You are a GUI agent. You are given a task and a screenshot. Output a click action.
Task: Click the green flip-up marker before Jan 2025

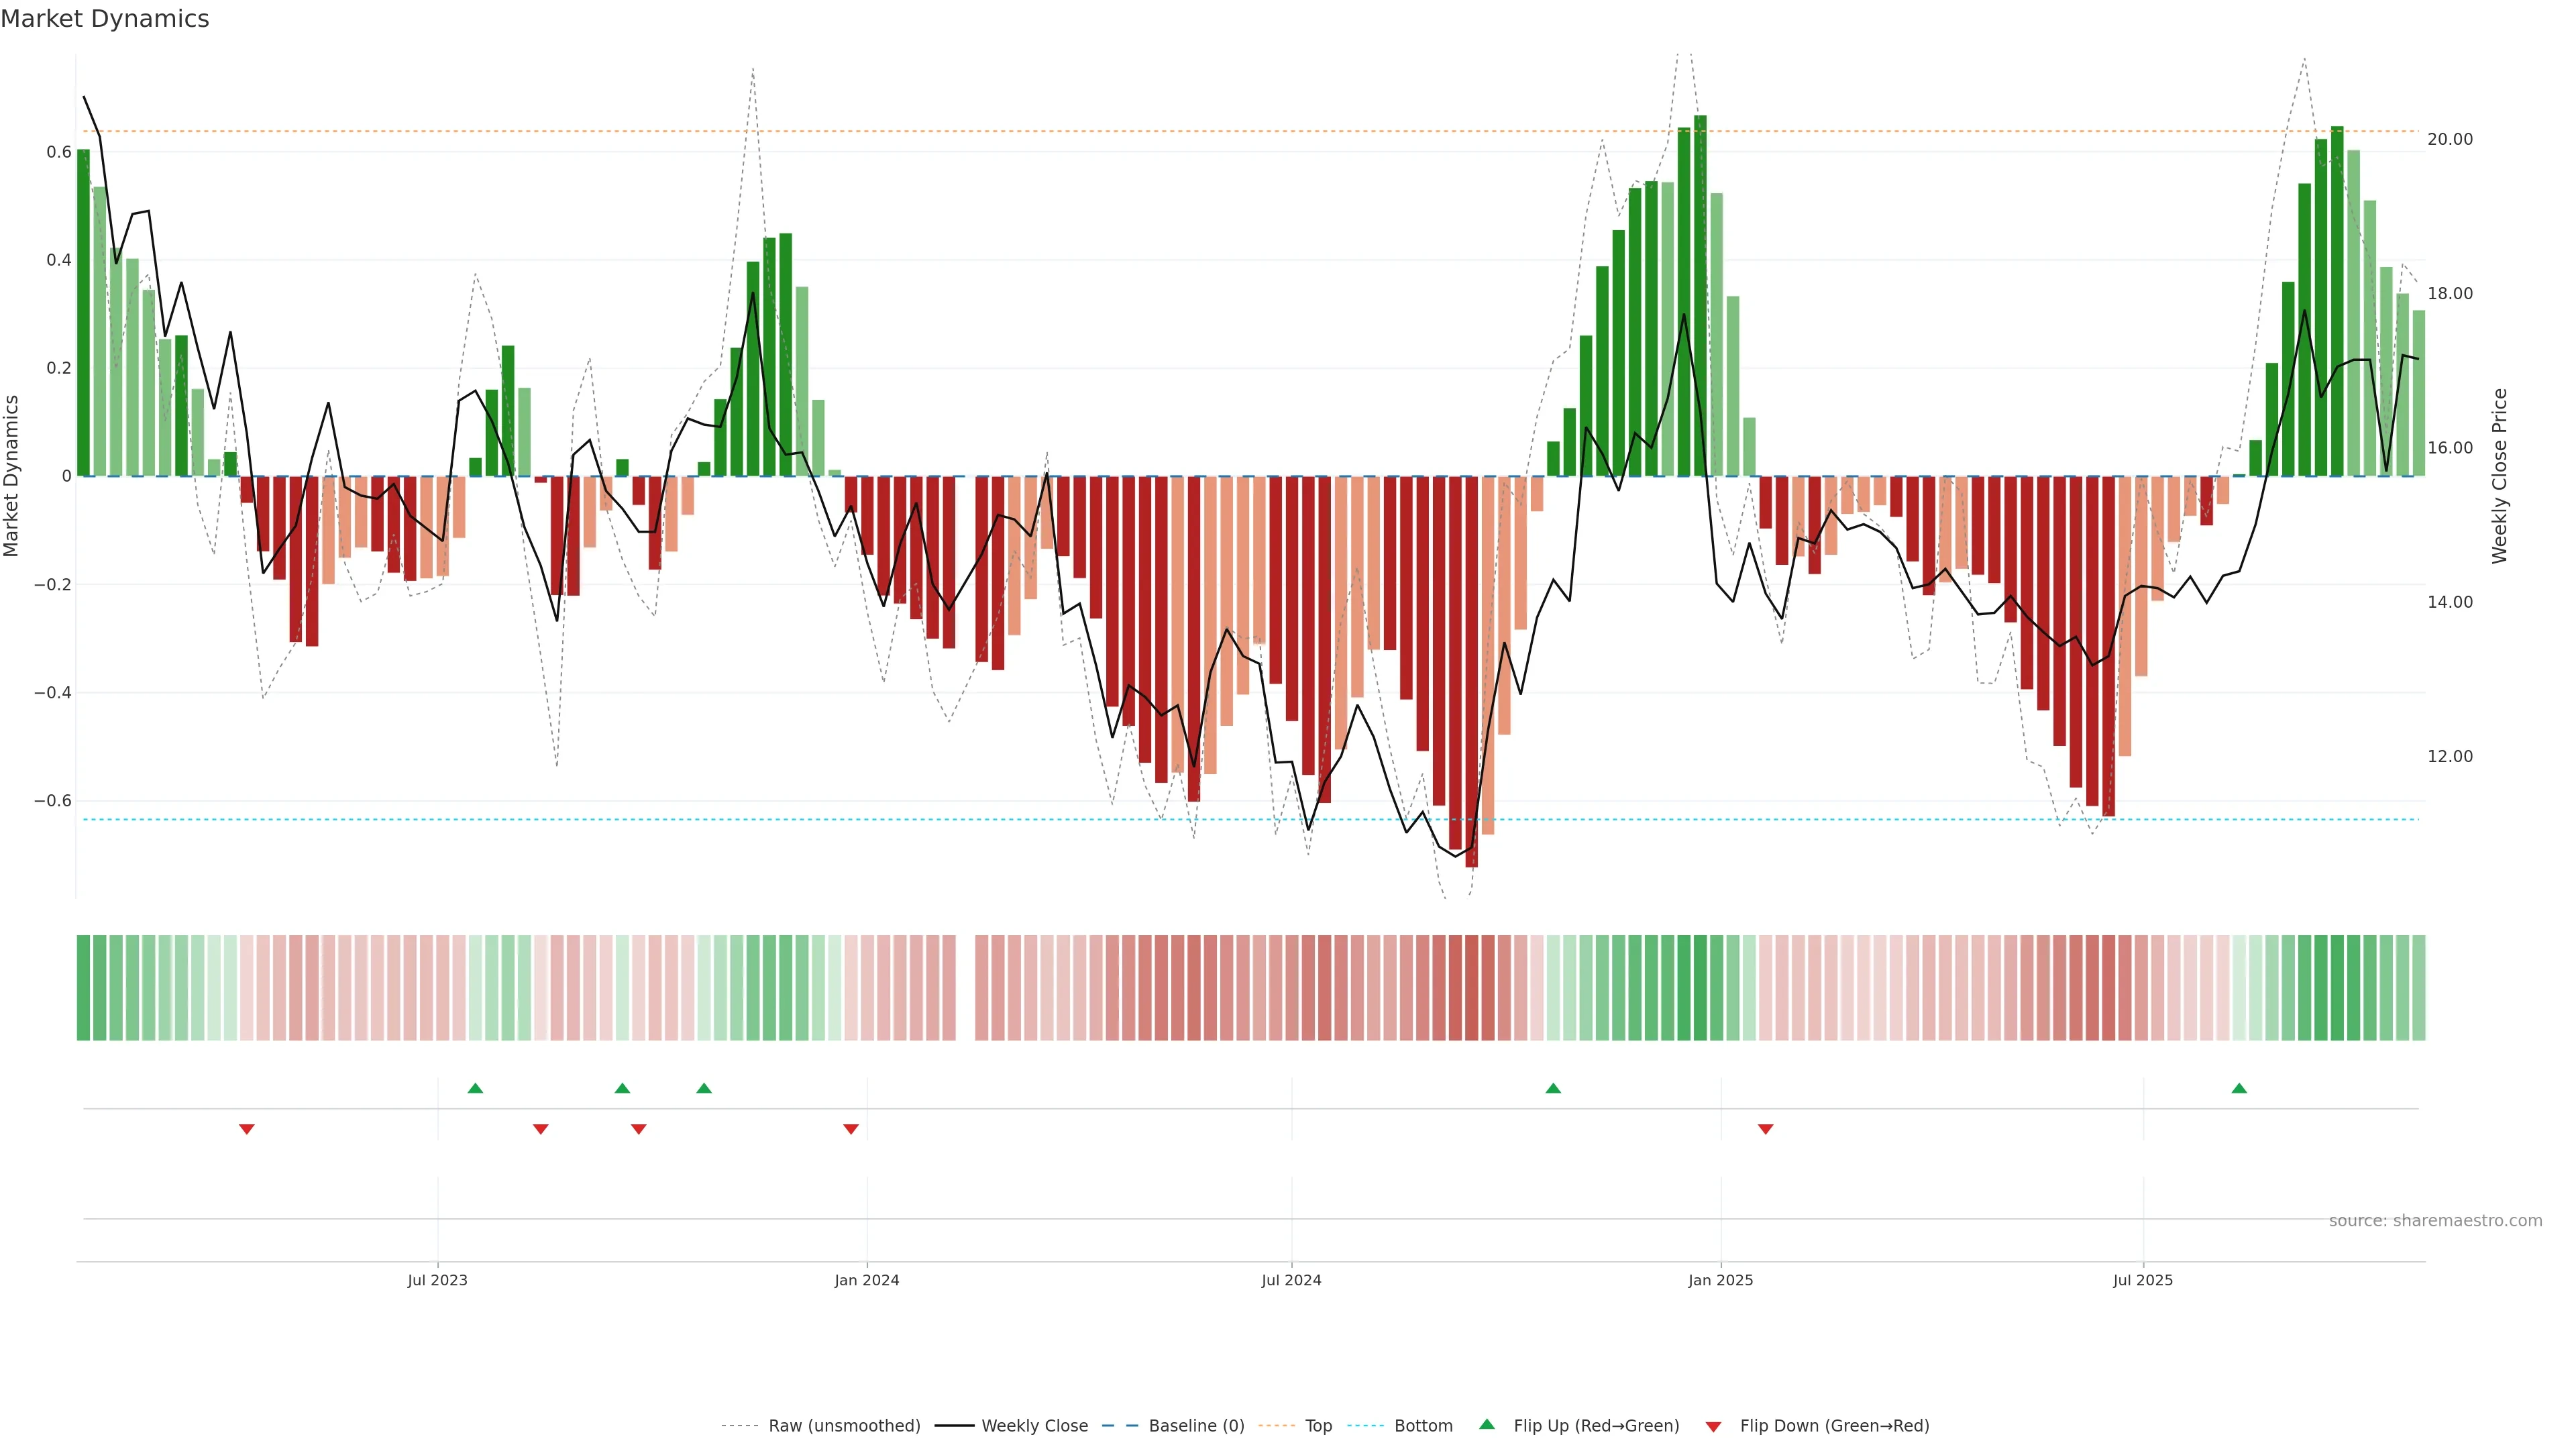coord(1553,1088)
